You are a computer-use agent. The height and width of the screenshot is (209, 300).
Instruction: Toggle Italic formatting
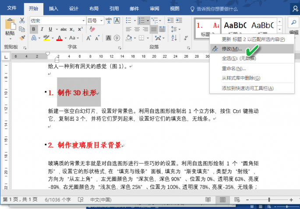pos(42,29)
